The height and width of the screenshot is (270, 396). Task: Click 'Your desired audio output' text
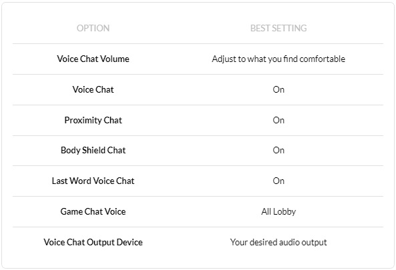tap(278, 243)
